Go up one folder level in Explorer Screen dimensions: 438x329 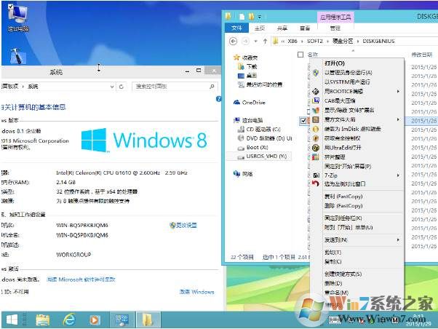tap(265, 41)
